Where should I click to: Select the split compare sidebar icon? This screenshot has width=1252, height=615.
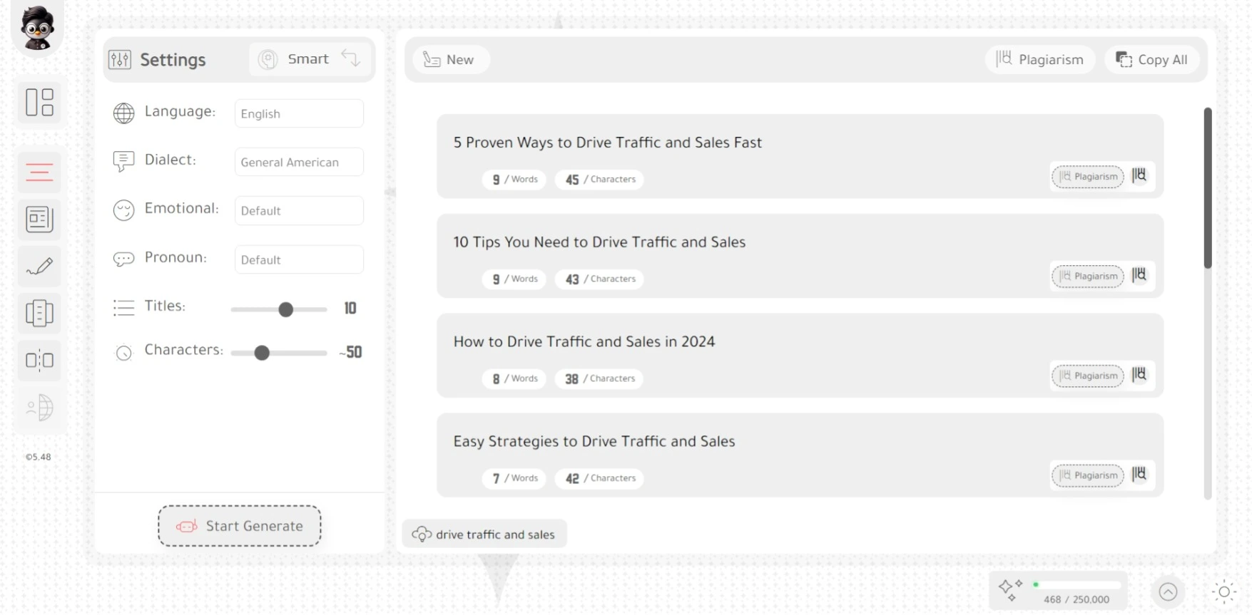(x=39, y=361)
